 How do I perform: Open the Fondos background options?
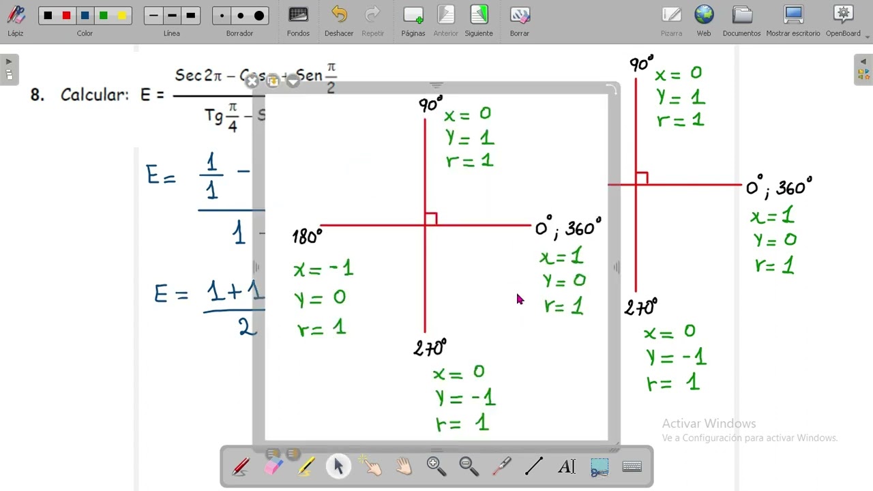pyautogui.click(x=298, y=21)
